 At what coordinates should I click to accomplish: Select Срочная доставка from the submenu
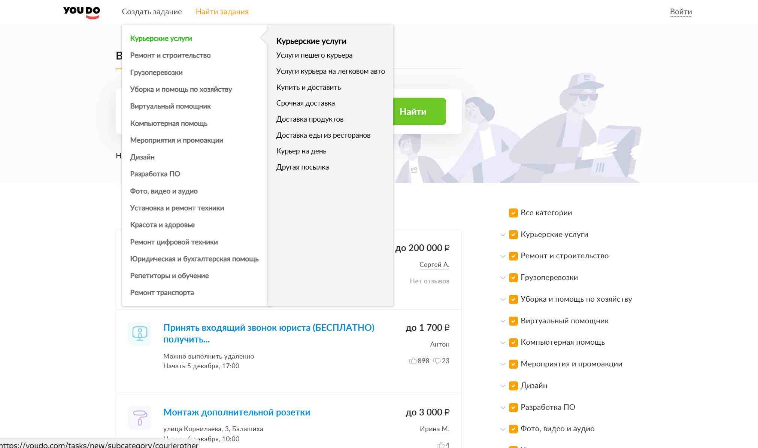pos(305,103)
